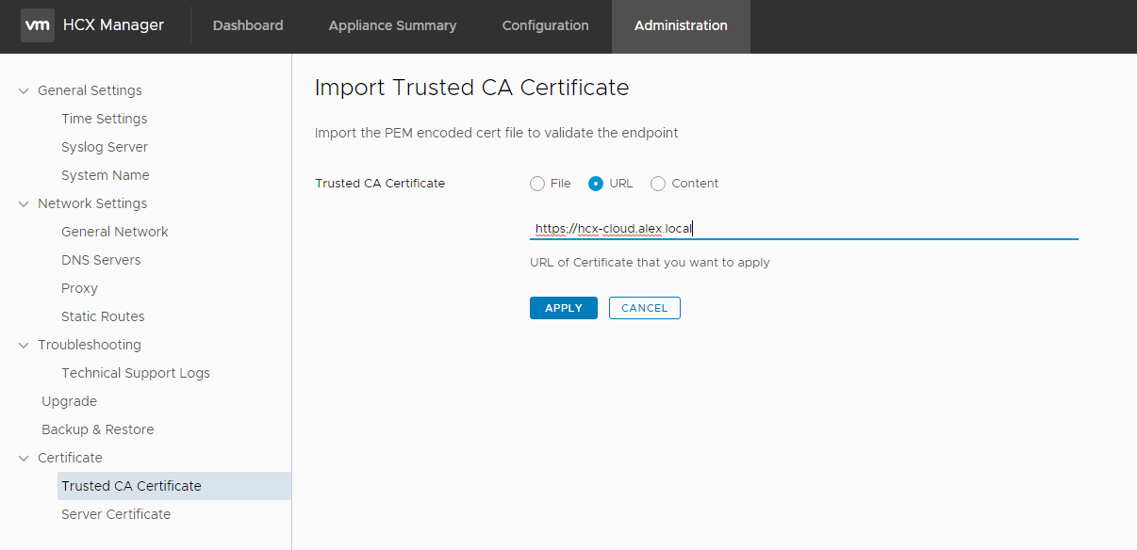
Task: Select the URL radio button
Action: pos(596,184)
